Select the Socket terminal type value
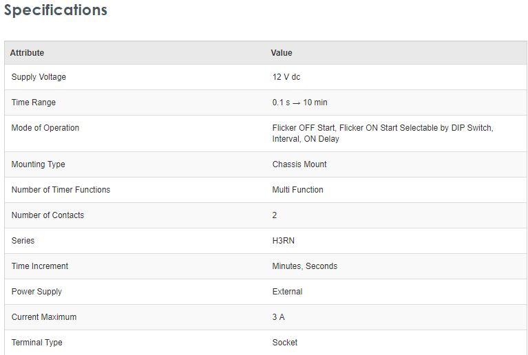 coord(285,343)
